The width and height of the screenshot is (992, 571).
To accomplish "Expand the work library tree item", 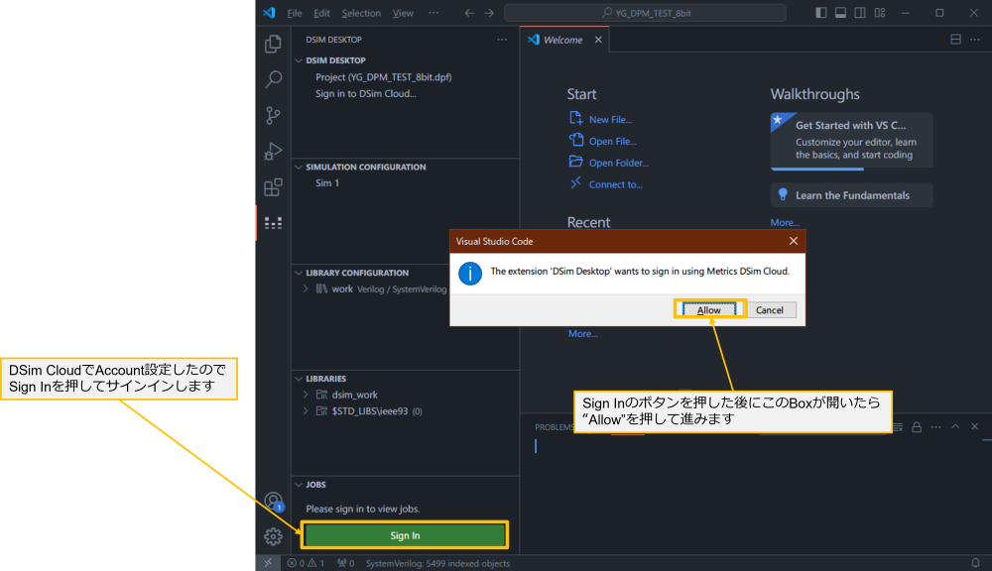I will (306, 289).
